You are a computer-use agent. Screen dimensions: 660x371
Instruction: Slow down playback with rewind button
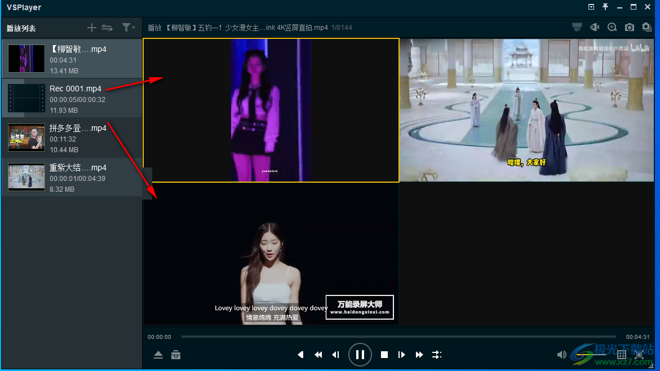point(318,355)
